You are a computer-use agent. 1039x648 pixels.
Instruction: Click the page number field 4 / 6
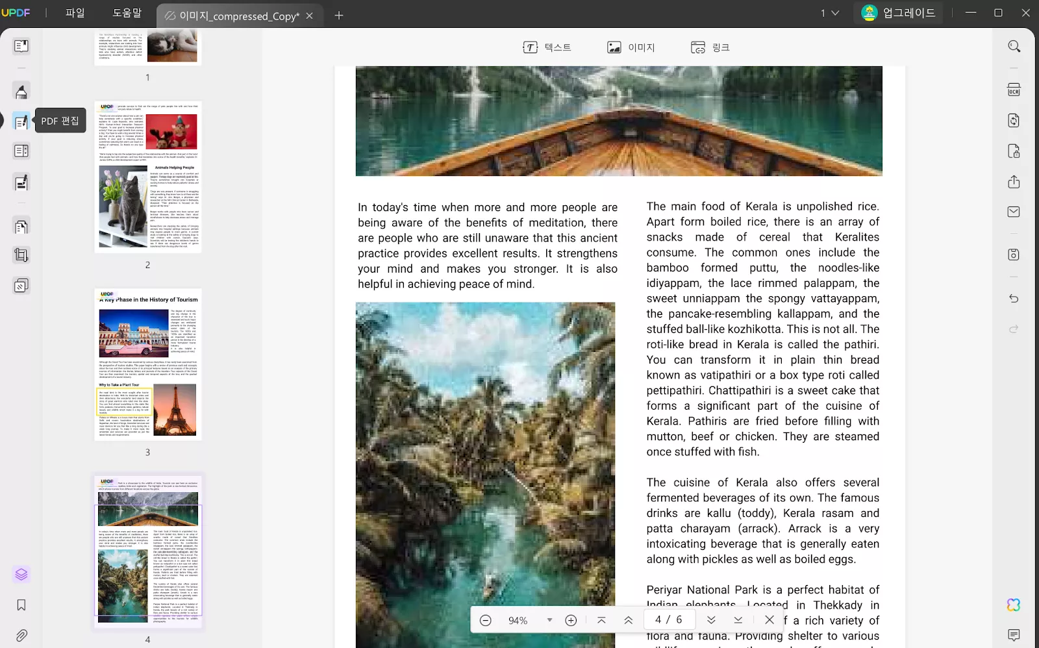point(668,620)
